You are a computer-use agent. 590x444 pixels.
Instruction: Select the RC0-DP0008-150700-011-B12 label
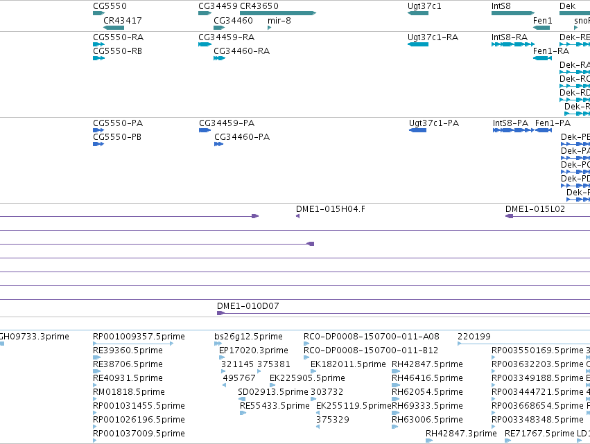[x=371, y=350]
